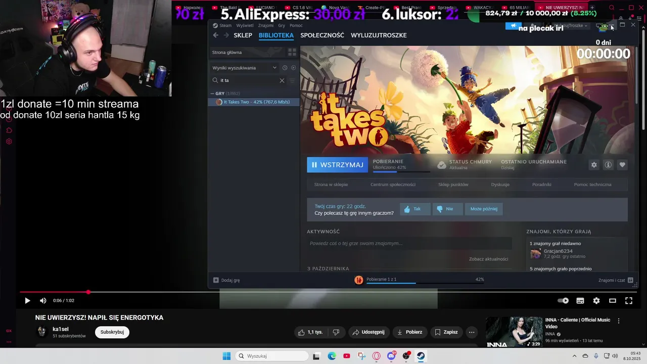
Task: Toggle subtitles in YouTube player
Action: [x=580, y=301]
